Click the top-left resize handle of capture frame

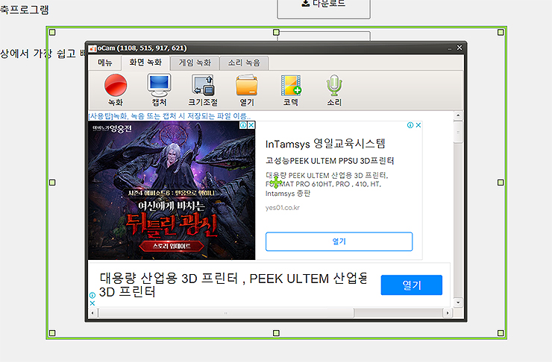point(52,32)
